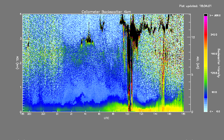Click the '120.0' colorbar label
Image resolution: width=224 pixels, height=140 pixels.
click(x=214, y=73)
